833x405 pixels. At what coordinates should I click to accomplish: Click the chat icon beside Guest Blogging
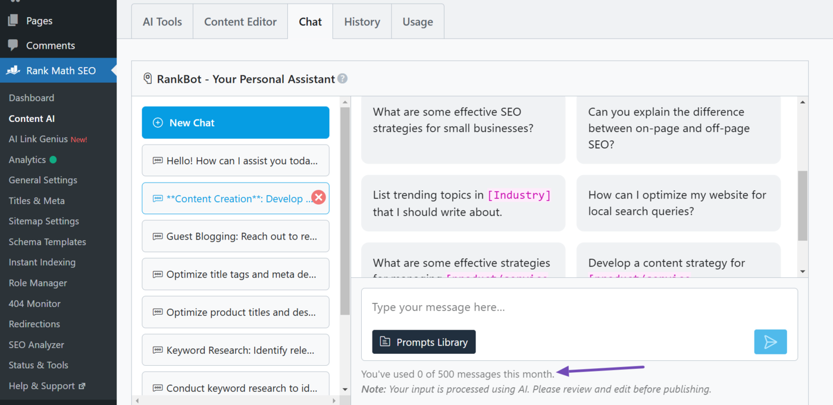point(158,236)
